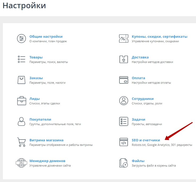Open the Лиды settings link
This screenshot has width=196, height=182.
tap(34, 99)
